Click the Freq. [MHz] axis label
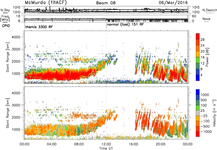The width and height of the screenshot is (217, 150). coord(5,18)
